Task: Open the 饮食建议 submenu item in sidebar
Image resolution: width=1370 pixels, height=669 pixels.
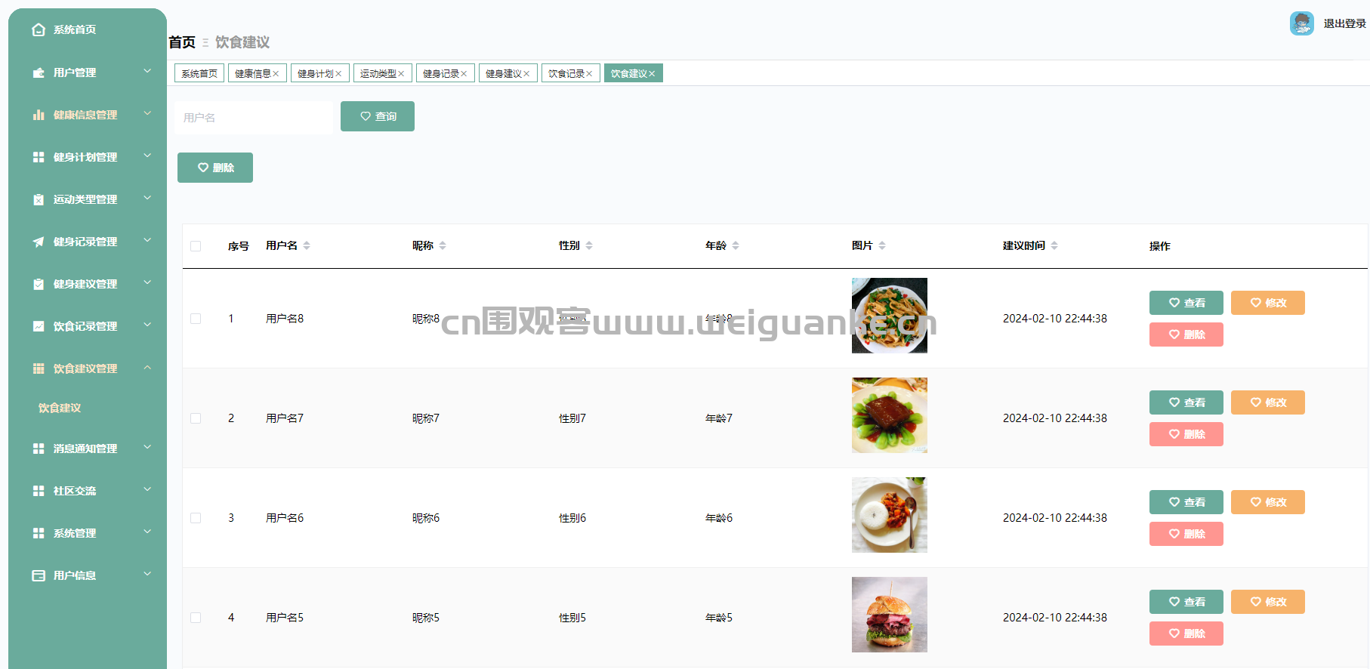Action: click(60, 408)
